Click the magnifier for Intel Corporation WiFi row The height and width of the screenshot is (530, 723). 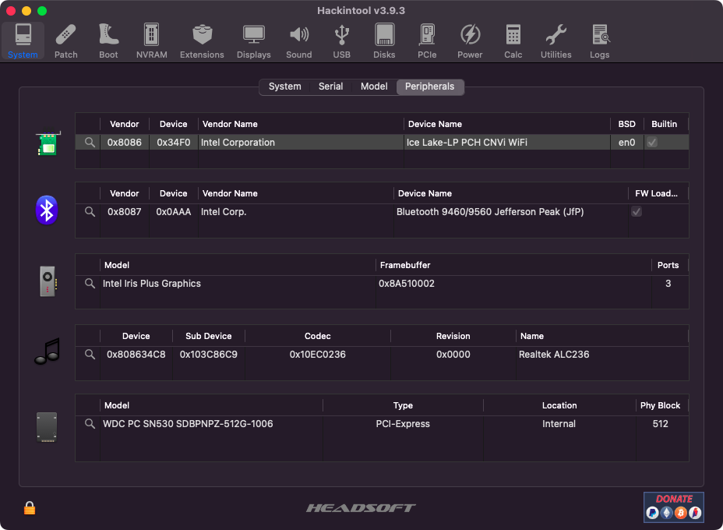tap(90, 142)
